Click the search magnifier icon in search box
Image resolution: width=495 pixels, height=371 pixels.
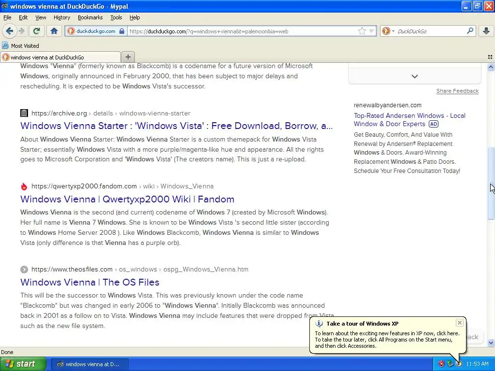point(470,30)
